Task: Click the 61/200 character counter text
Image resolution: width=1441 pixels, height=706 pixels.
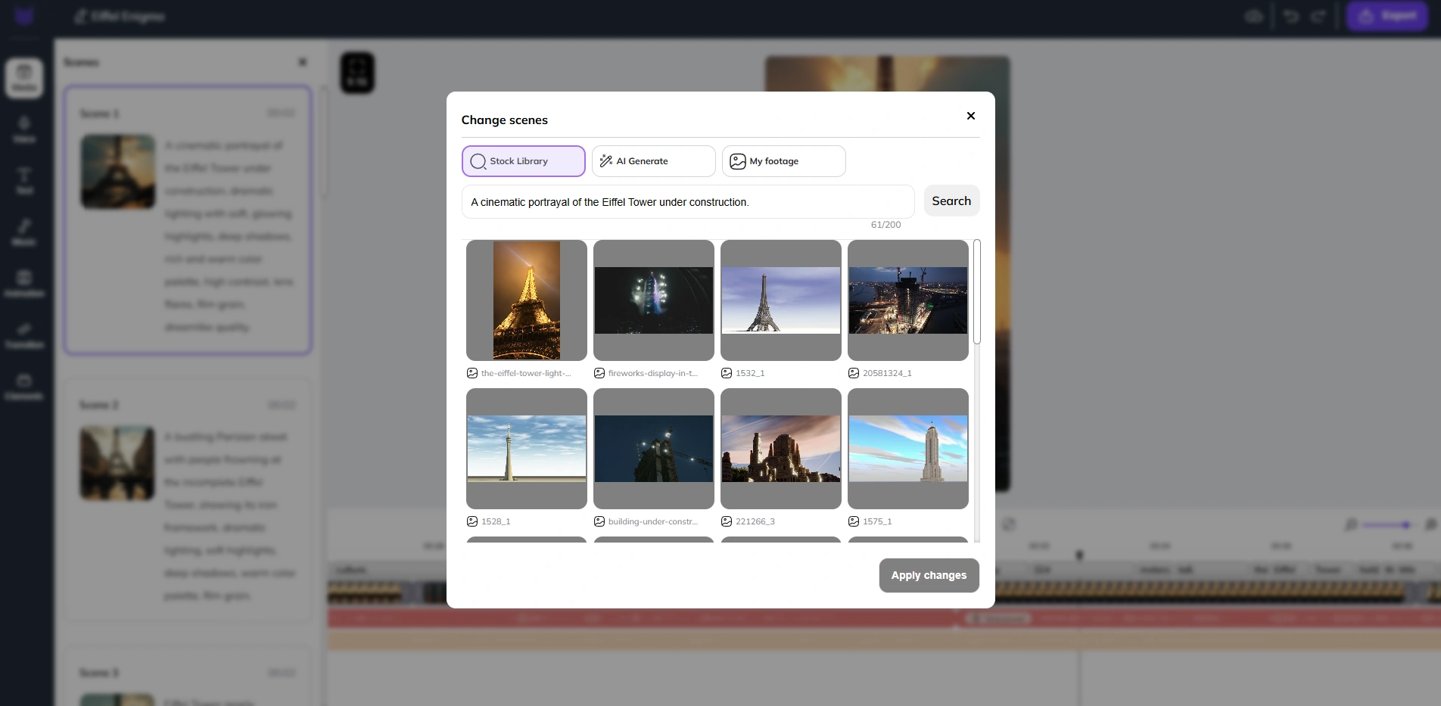Action: click(x=885, y=225)
